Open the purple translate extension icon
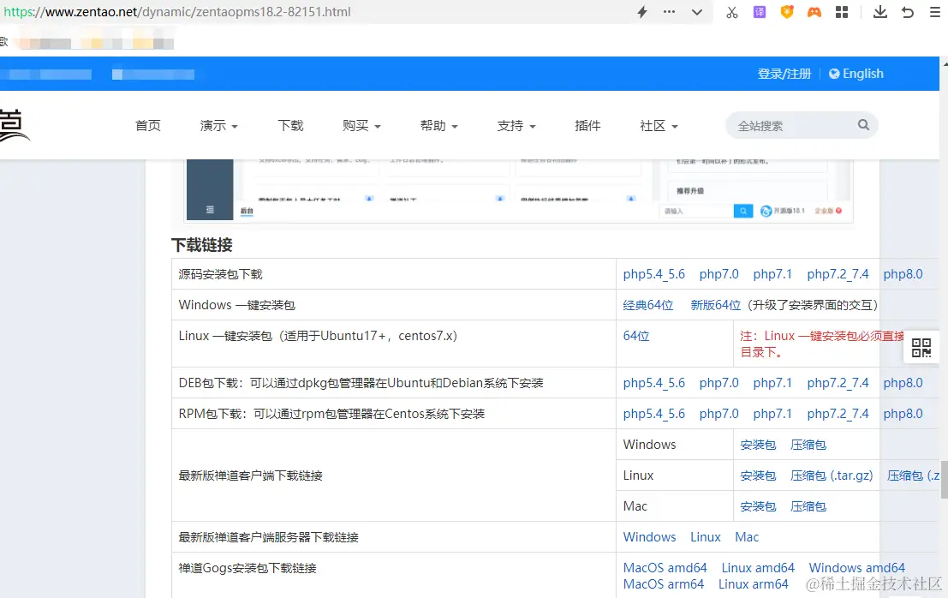This screenshot has width=948, height=598. pos(760,12)
